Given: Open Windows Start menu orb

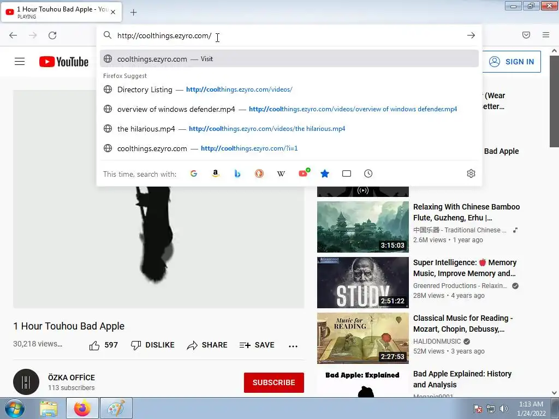Looking at the screenshot, I should pyautogui.click(x=14, y=408).
